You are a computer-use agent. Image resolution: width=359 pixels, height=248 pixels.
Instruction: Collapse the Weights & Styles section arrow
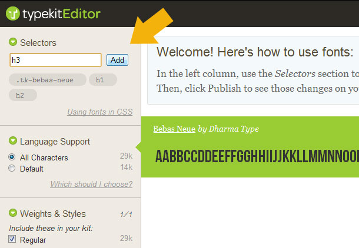click(13, 213)
